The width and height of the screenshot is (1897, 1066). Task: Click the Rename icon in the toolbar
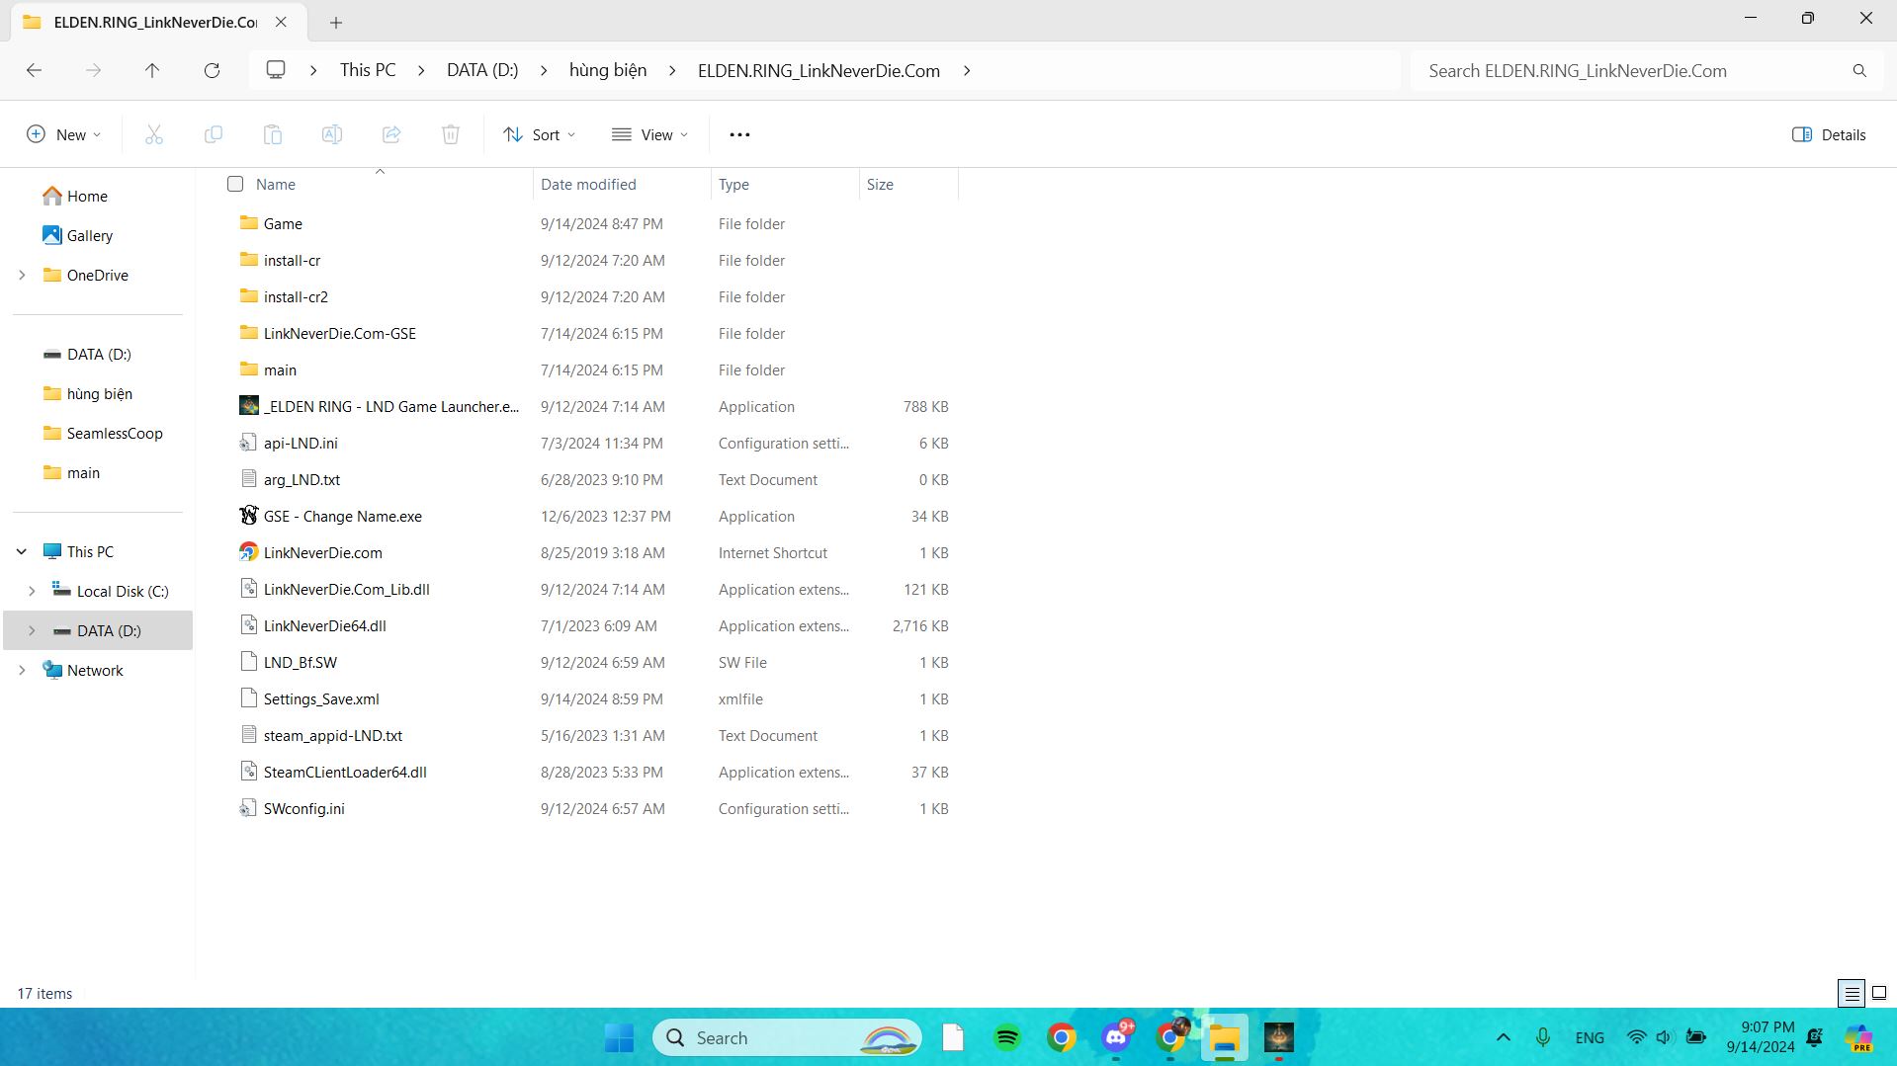click(x=332, y=134)
